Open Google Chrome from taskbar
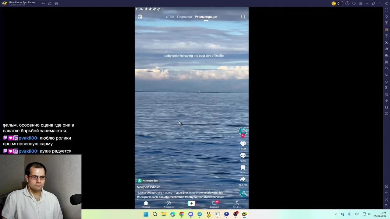Screen dimensions: 390x219 pos(182,214)
